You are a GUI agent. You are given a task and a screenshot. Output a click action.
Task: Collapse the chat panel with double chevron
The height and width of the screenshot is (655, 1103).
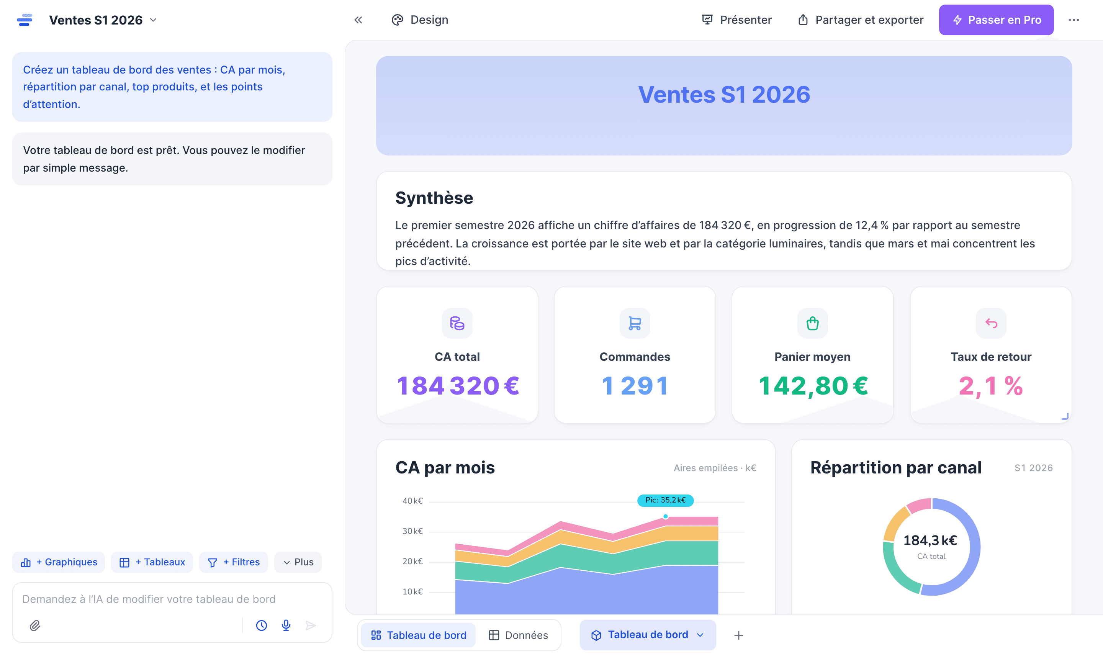point(358,20)
